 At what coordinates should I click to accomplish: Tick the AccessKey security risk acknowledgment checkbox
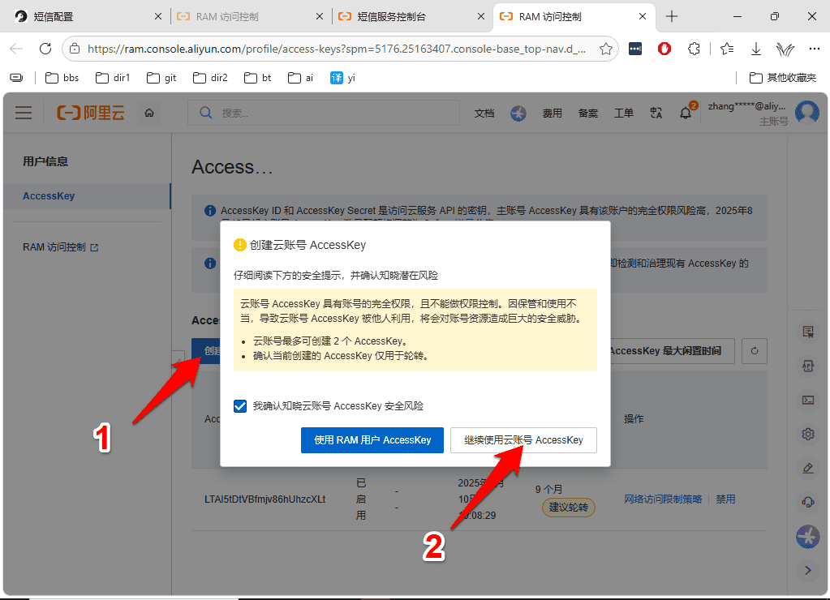[240, 406]
